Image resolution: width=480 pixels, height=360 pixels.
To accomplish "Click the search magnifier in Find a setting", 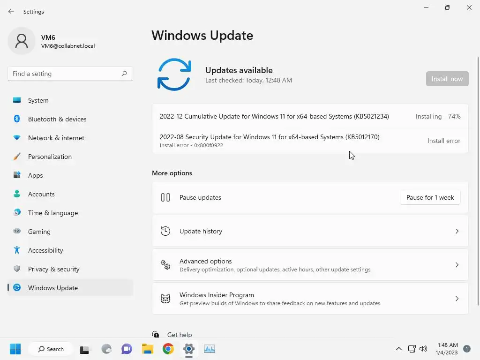I will click(124, 74).
